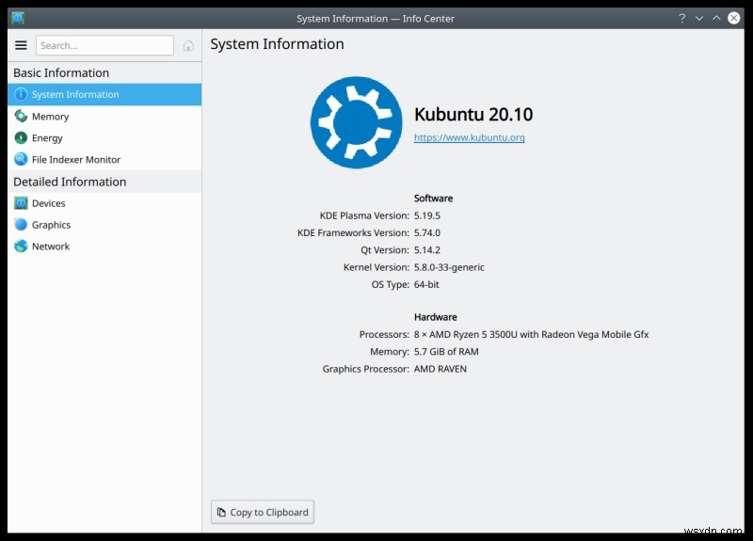
Task: Click the Info Center title bar app icon
Action: pos(18,18)
